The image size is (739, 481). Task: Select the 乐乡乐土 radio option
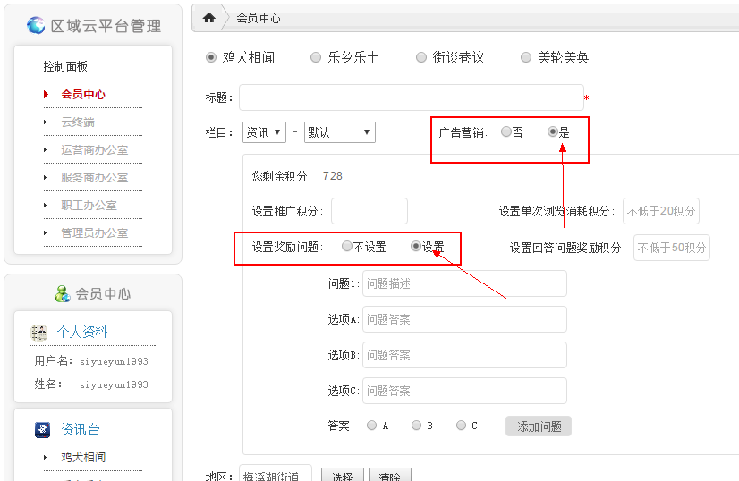point(315,57)
